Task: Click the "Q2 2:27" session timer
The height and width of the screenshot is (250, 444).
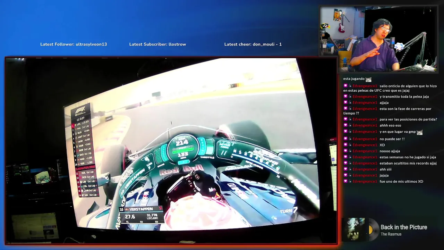Action: coord(80,118)
